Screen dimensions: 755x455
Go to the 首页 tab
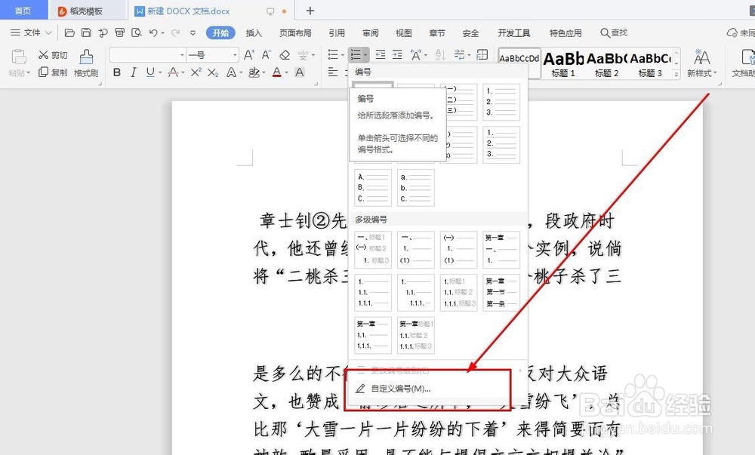22,11
